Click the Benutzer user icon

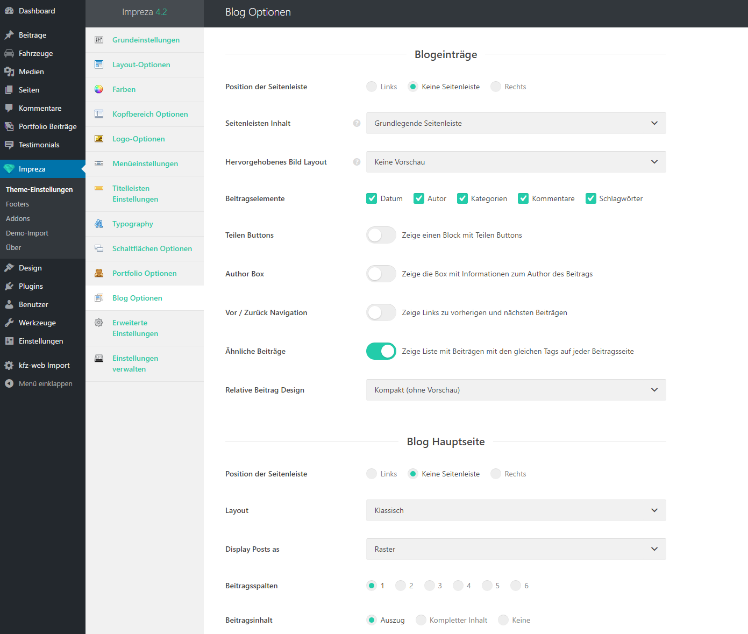pyautogui.click(x=9, y=304)
